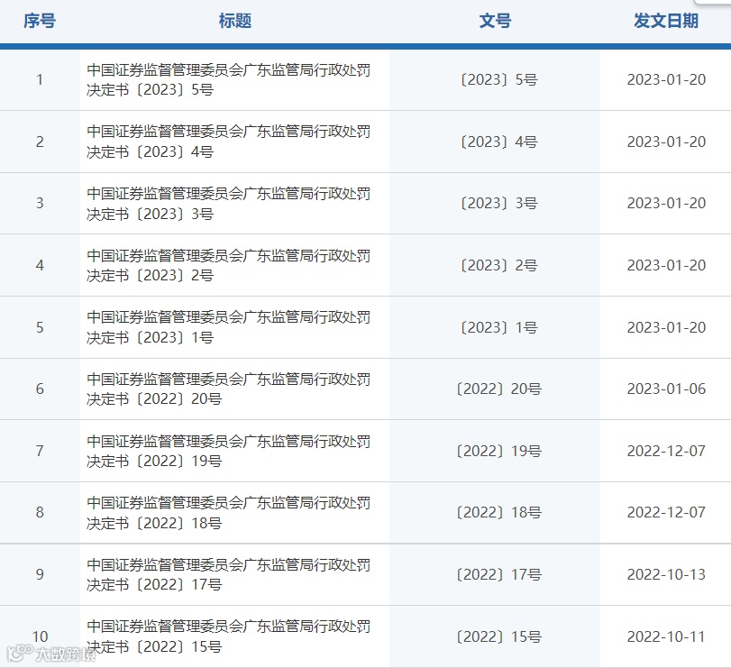This screenshot has width=731, height=668.
Task: Click the 标题 column header
Action: click(x=235, y=21)
